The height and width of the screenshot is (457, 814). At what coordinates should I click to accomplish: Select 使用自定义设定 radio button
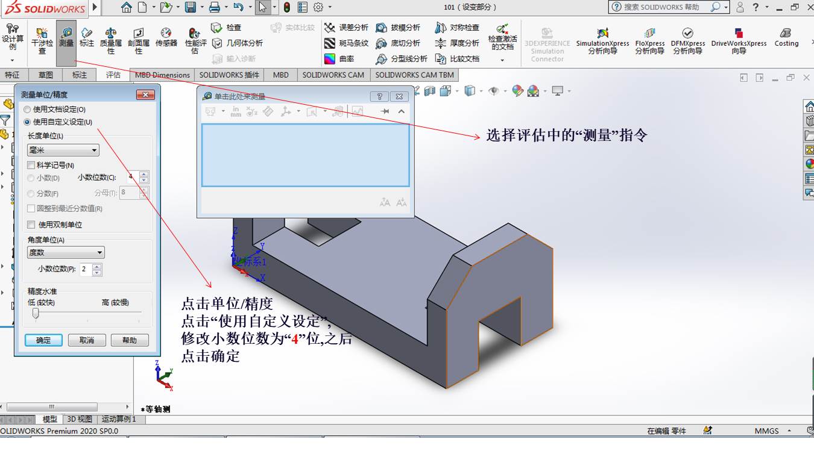coord(27,122)
